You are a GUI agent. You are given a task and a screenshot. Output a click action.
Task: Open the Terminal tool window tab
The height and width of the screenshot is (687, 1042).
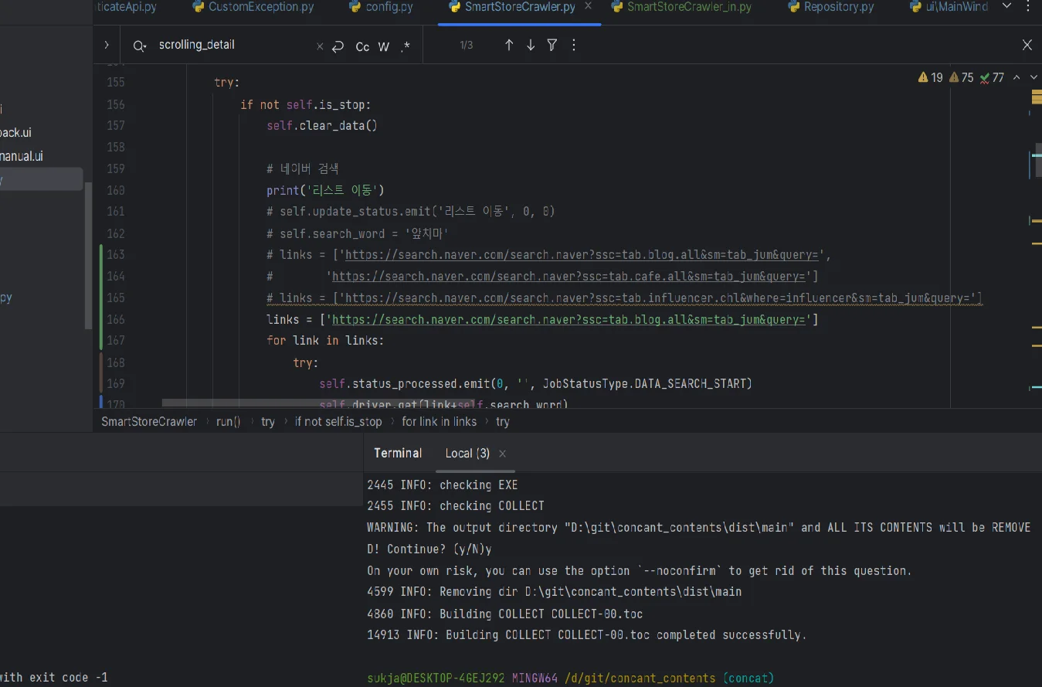(x=398, y=454)
